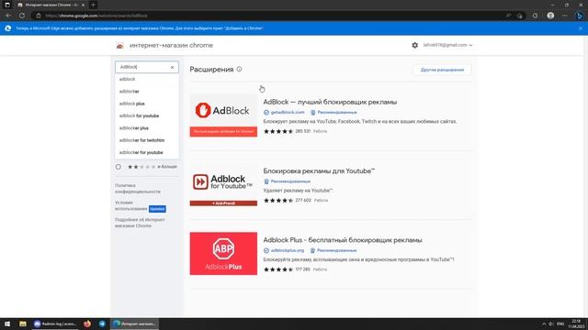Close the Chrome web store browser tab

[x=83, y=5]
